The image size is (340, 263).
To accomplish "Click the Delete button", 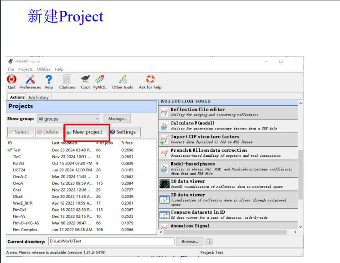I will pyautogui.click(x=50, y=132).
